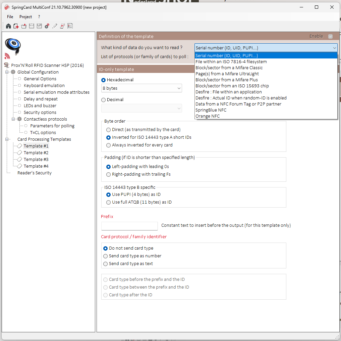Select Desfire : Actual ID when random-ID is enabled
The width and height of the screenshot is (341, 341).
(x=266, y=98)
